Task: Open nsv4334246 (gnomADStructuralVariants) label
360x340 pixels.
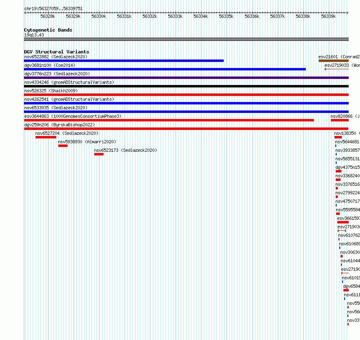Action: pos(69,82)
